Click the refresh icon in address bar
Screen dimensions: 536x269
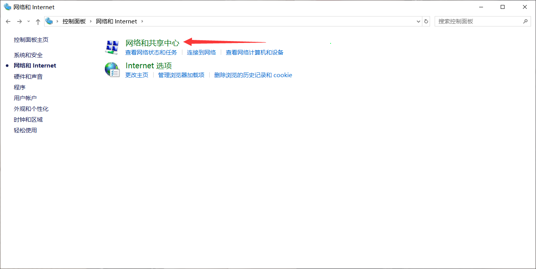[426, 21]
